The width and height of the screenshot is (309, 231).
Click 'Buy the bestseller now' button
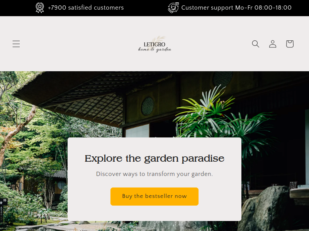[x=154, y=196]
